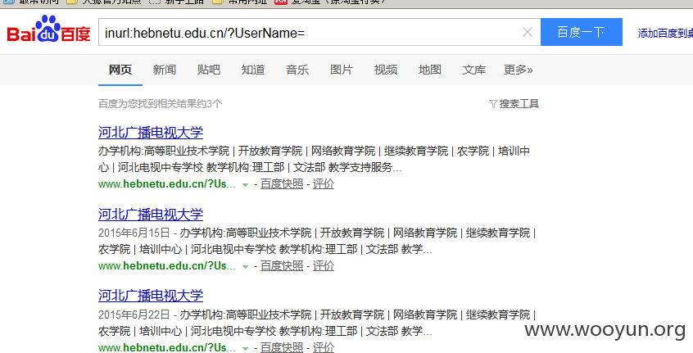693x353 pixels.
Task: Click 评价 for the 6月15日 result
Action: coord(324,266)
